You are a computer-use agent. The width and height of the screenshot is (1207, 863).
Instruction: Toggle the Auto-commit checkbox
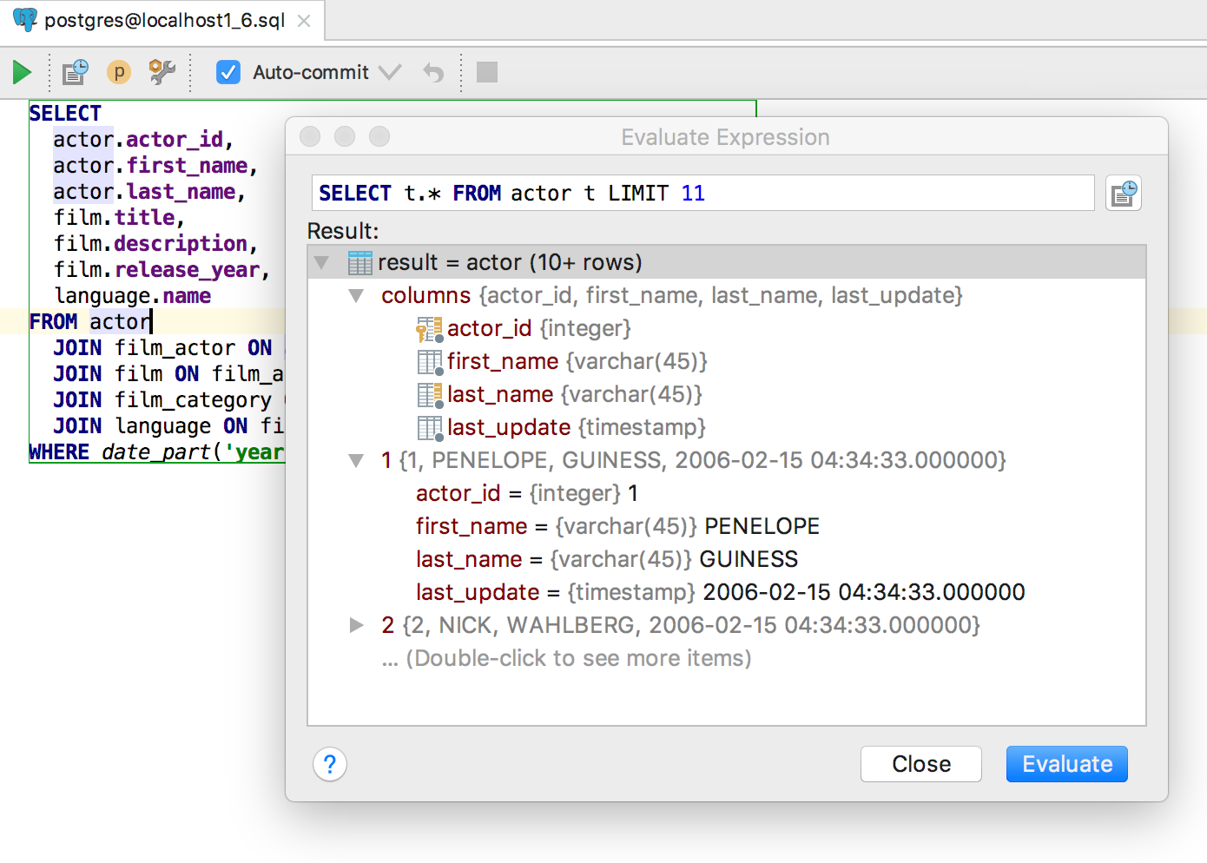(228, 72)
